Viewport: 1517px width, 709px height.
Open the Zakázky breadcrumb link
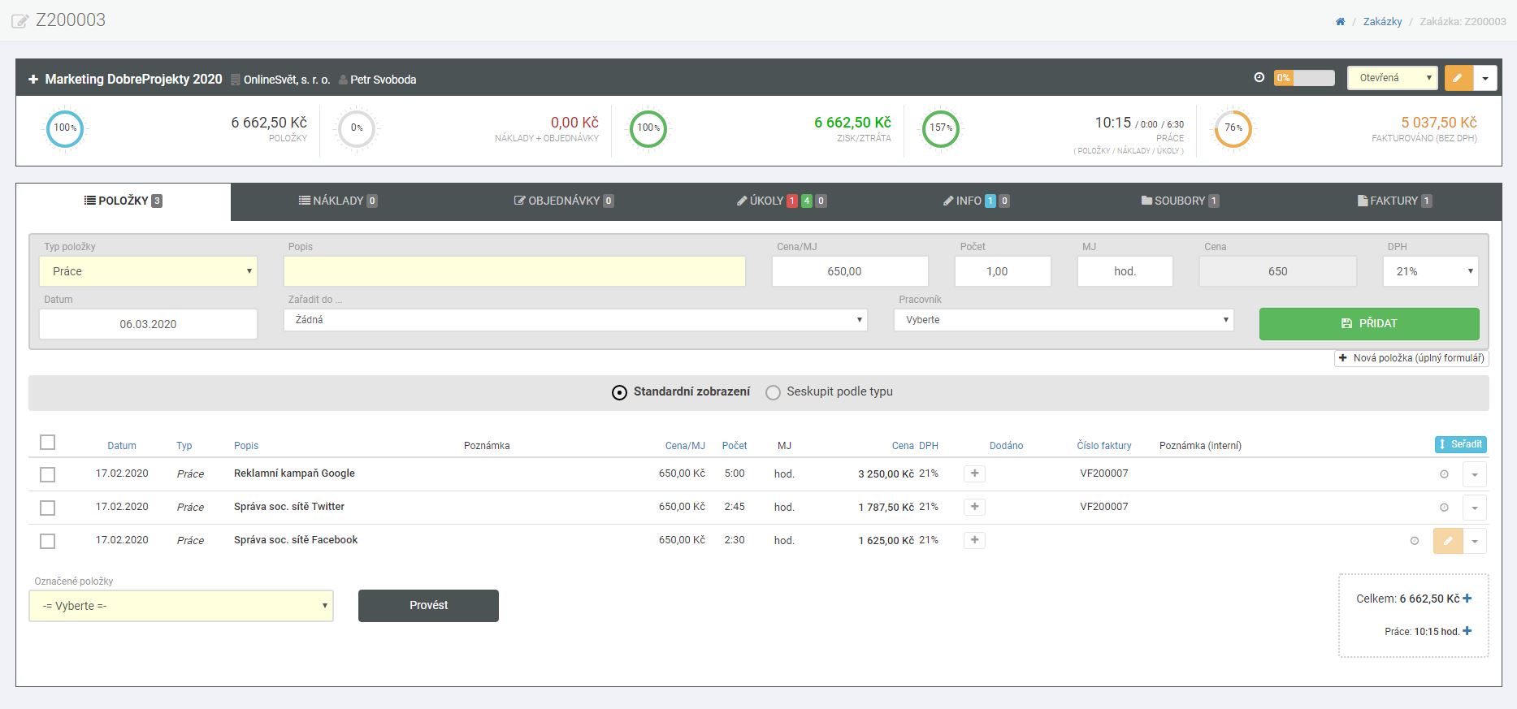click(x=1382, y=22)
